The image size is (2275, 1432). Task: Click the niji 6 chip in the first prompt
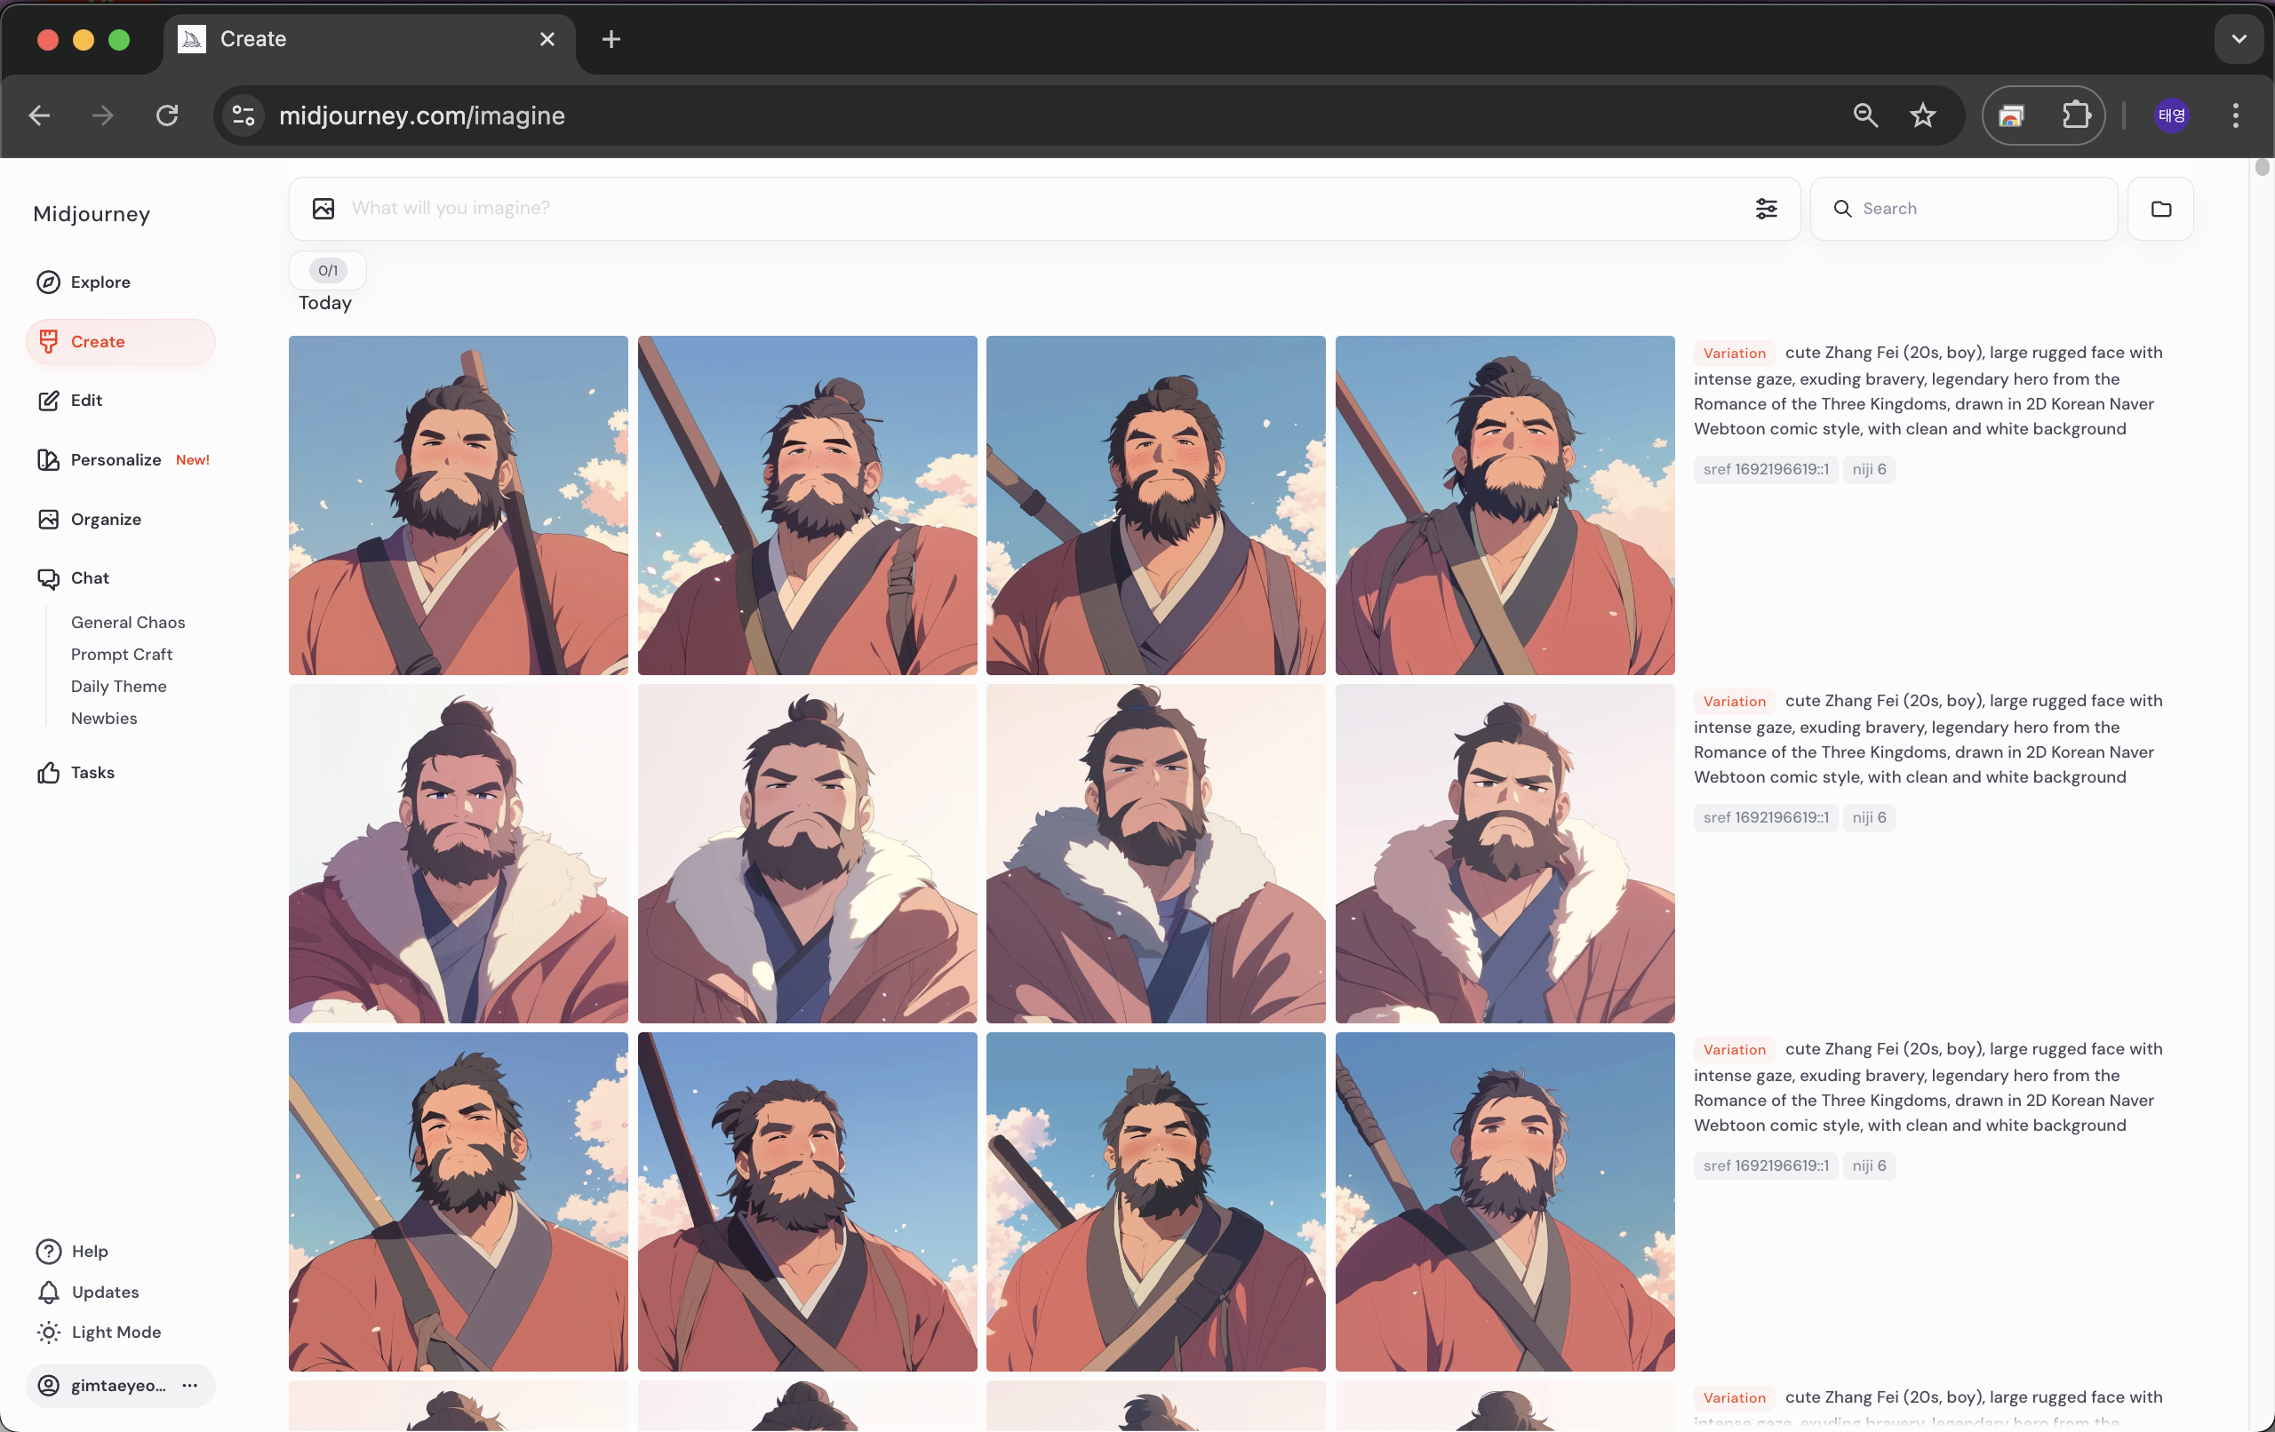coord(1870,469)
